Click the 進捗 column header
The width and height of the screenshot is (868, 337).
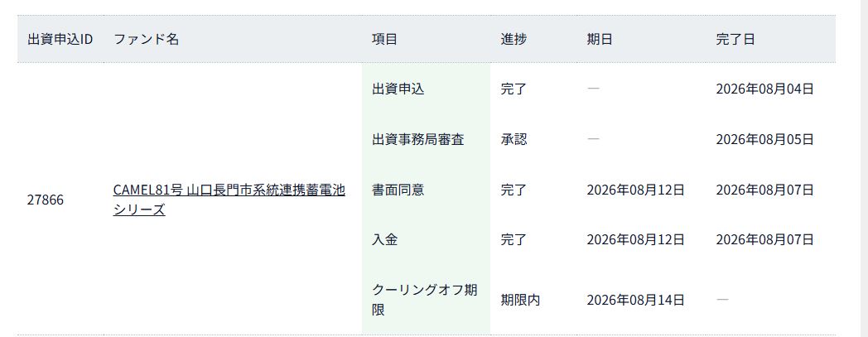click(x=514, y=39)
